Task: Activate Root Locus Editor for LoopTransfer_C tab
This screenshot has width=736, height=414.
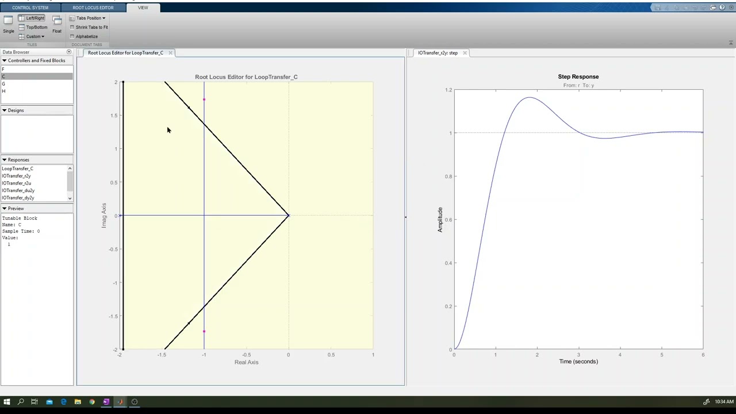Action: pos(125,53)
